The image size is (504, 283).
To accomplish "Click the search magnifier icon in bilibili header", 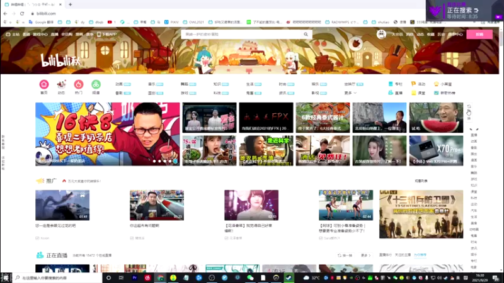I will click(x=306, y=35).
